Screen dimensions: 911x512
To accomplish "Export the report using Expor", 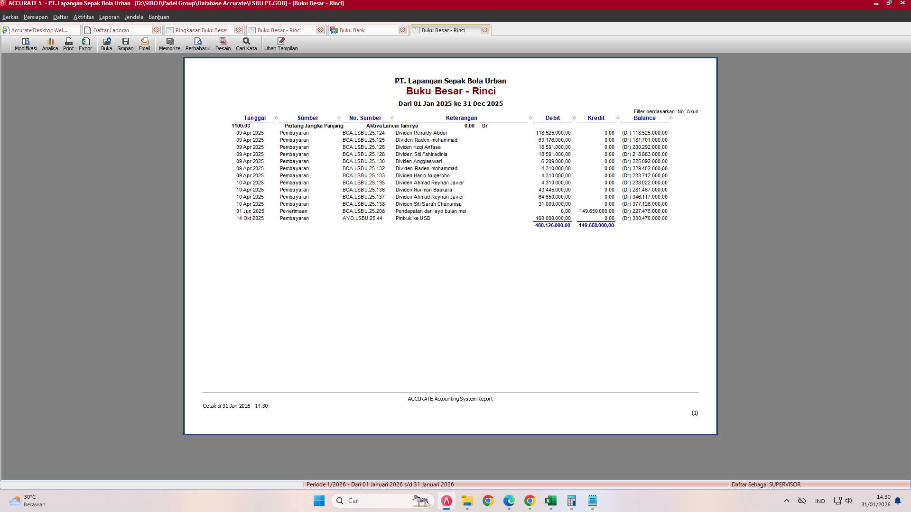I will (x=85, y=44).
